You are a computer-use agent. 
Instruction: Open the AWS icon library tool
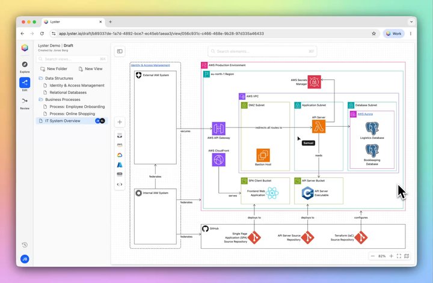coord(120,145)
